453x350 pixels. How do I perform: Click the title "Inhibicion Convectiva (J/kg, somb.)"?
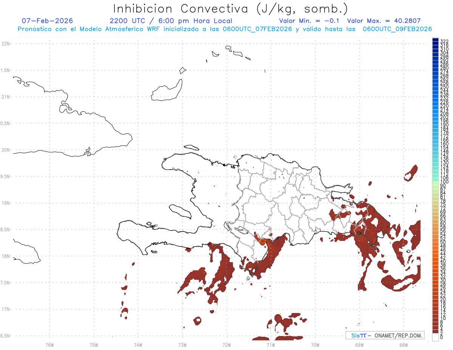pos(231,9)
